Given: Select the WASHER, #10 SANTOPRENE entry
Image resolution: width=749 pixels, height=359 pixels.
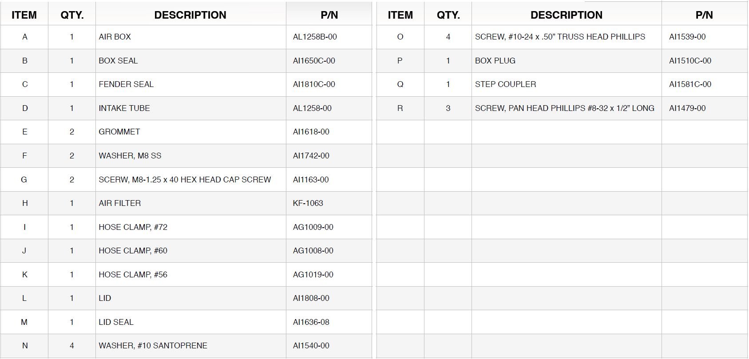Looking at the screenshot, I should click(153, 346).
